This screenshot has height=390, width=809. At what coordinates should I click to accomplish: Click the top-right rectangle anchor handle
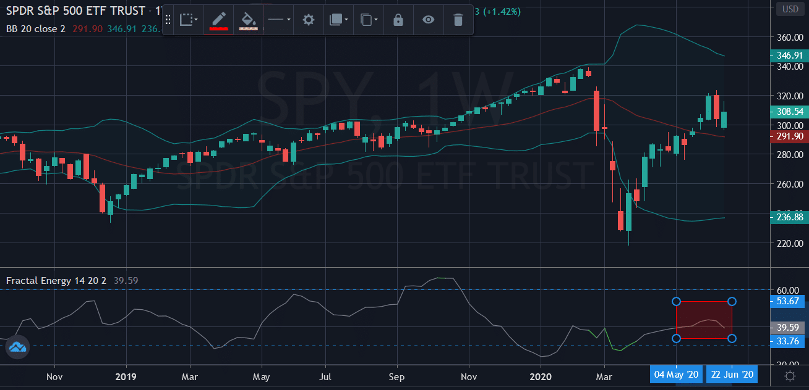click(x=732, y=302)
